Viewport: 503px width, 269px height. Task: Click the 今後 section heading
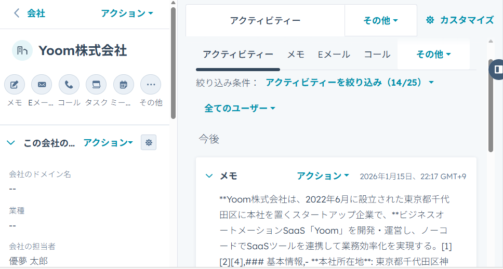209,139
